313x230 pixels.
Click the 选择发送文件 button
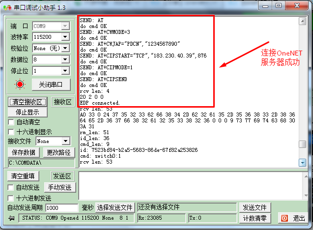coord(115,207)
